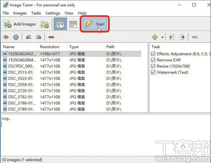Image resolution: width=211 pixels, height=163 pixels.
Task: Disable the Resize (1024x768) task
Action: pyautogui.click(x=153, y=66)
